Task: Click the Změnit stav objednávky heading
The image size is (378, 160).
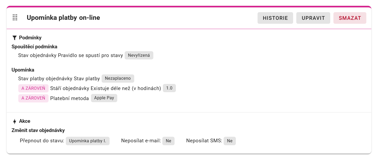Action: (x=38, y=130)
